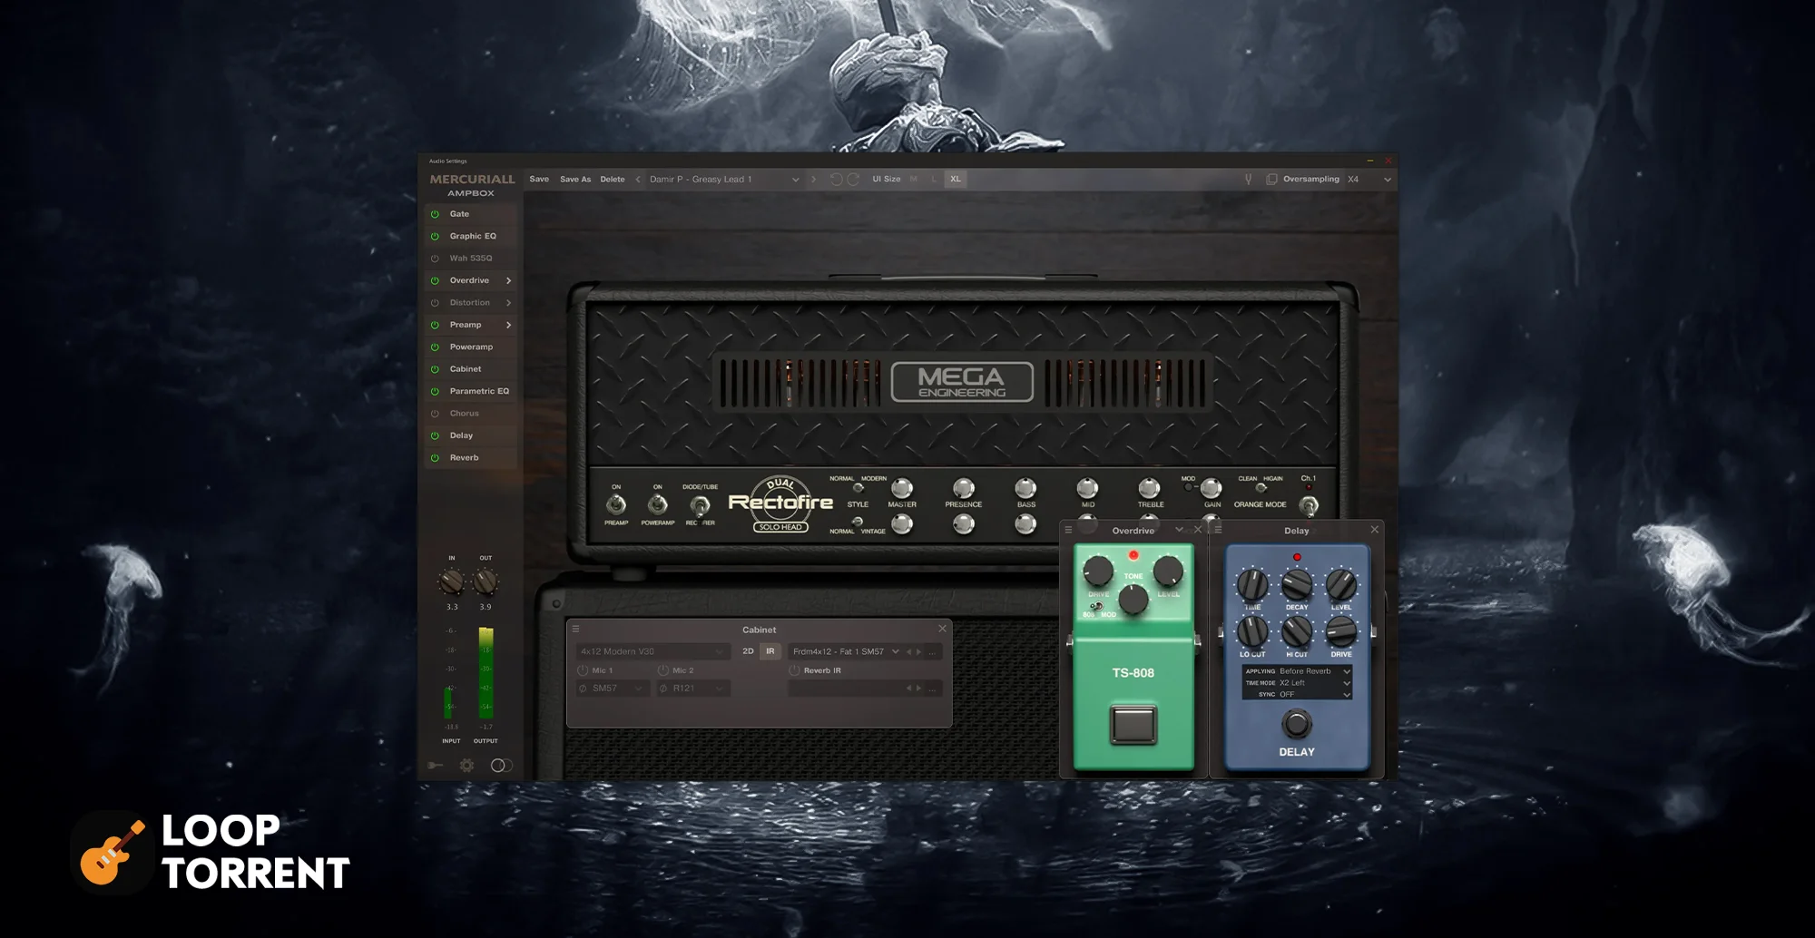The width and height of the screenshot is (1815, 938).
Task: Expand the Overdrive module chevron
Action: click(x=508, y=280)
